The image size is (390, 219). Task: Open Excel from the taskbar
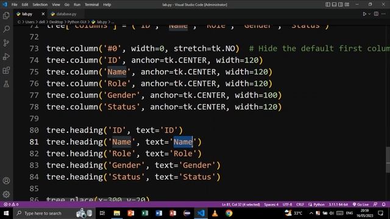145,213
